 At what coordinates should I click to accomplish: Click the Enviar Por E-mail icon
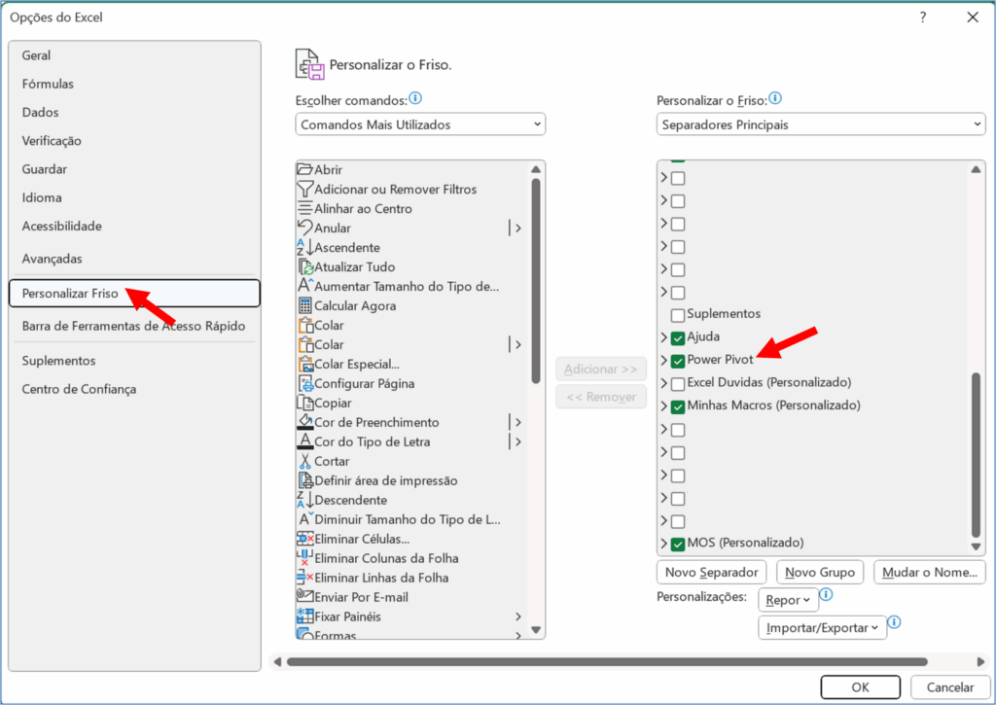point(305,597)
